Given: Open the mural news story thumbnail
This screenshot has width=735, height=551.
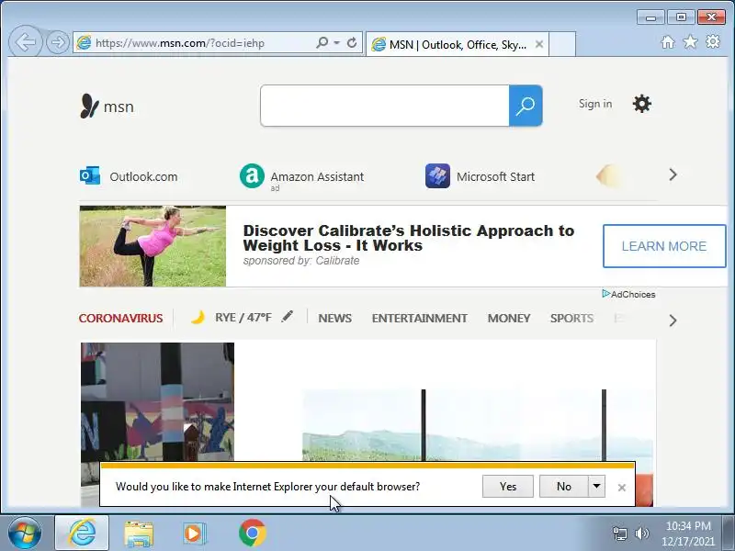Looking at the screenshot, I should click(x=157, y=401).
